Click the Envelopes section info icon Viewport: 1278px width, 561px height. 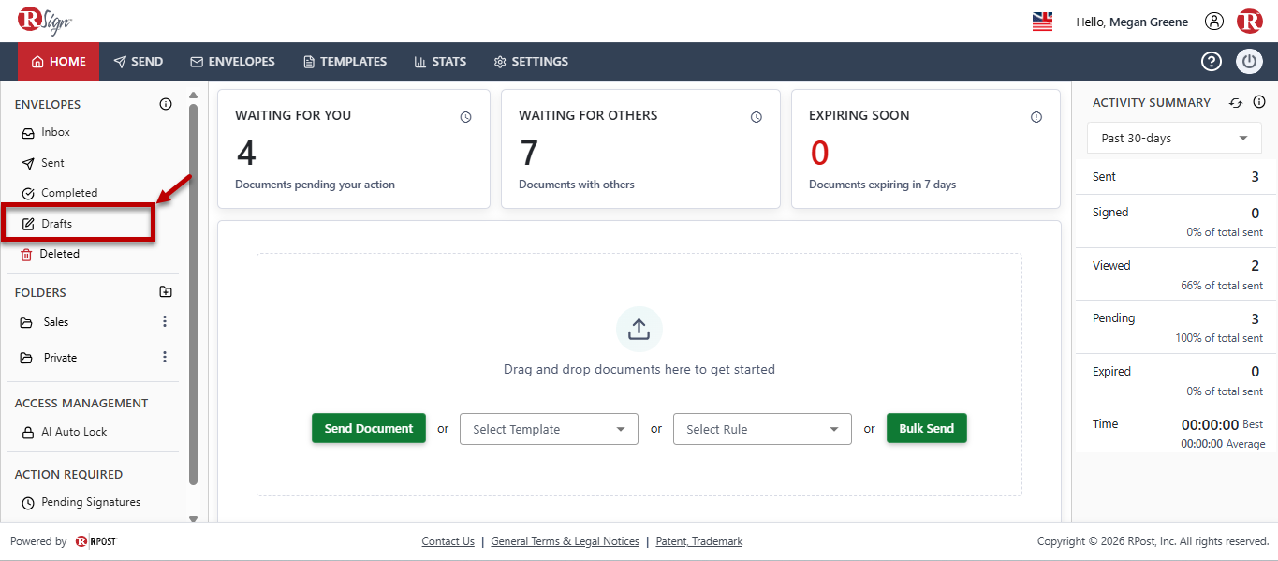click(x=166, y=104)
